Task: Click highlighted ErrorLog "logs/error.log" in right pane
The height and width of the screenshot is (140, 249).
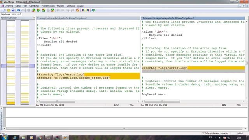Action: [165, 68]
